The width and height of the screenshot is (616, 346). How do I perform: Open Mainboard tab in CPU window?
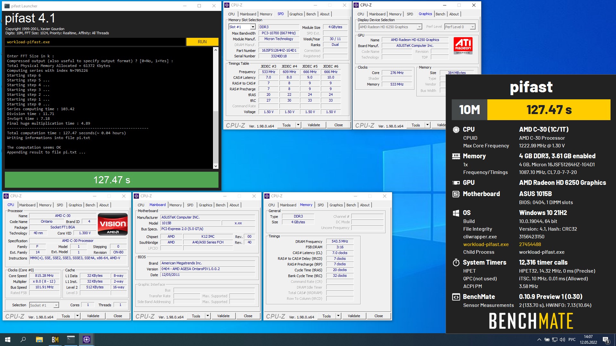tap(27, 205)
